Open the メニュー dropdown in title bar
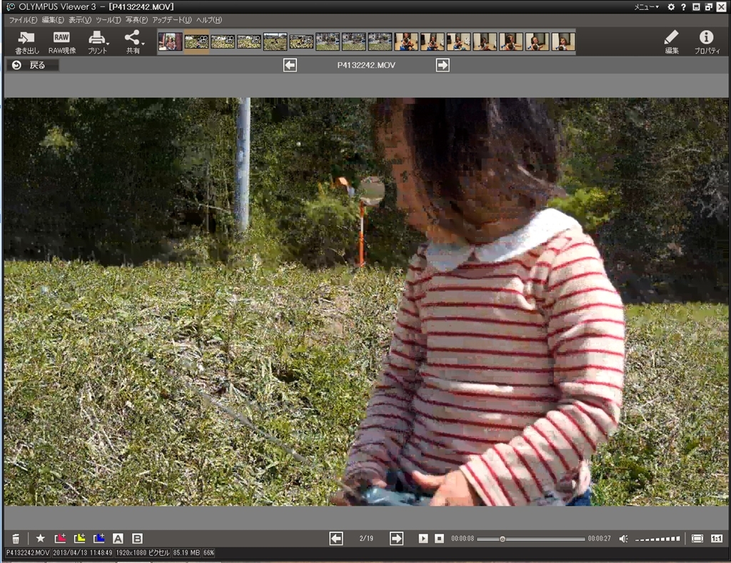This screenshot has width=731, height=563. point(646,7)
